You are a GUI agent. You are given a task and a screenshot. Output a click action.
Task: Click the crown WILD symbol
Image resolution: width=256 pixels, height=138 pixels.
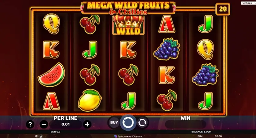point(128,25)
